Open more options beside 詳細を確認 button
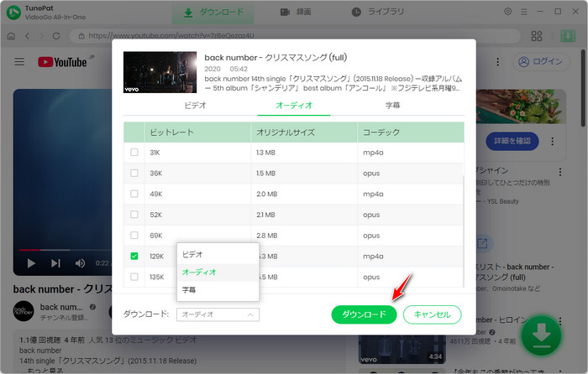The height and width of the screenshot is (374, 588). [553, 141]
